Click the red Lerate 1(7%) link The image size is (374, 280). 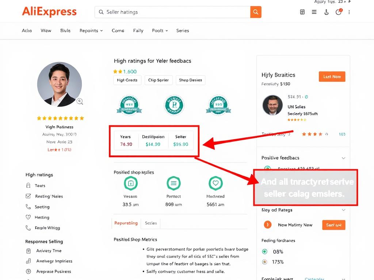tap(60, 150)
